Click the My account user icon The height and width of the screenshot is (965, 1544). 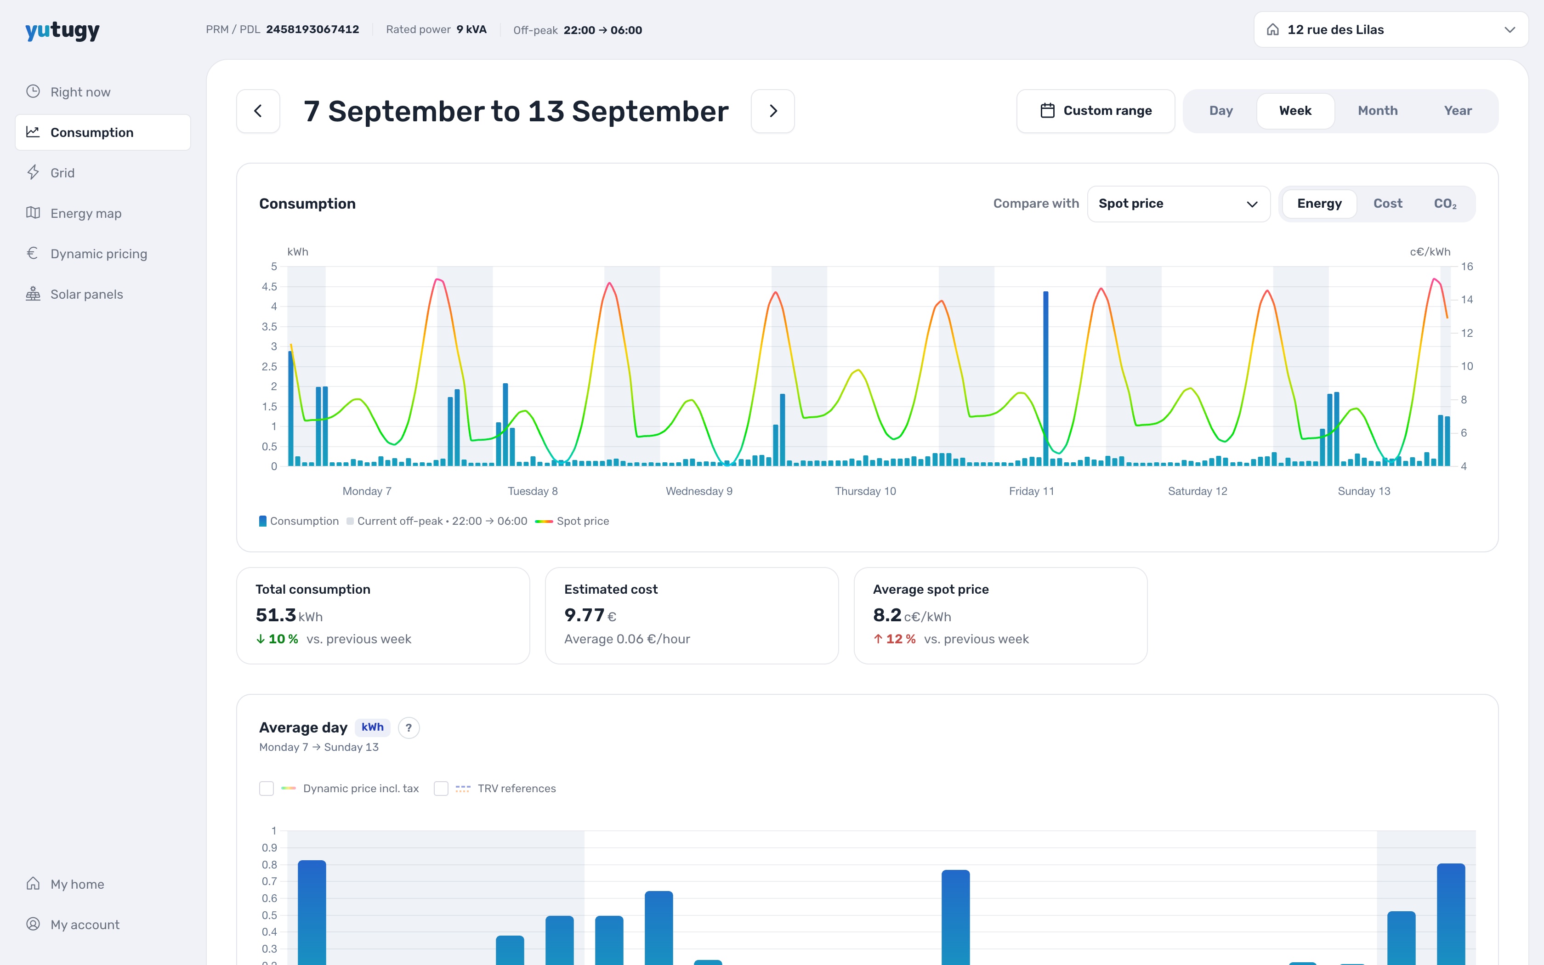coord(33,924)
